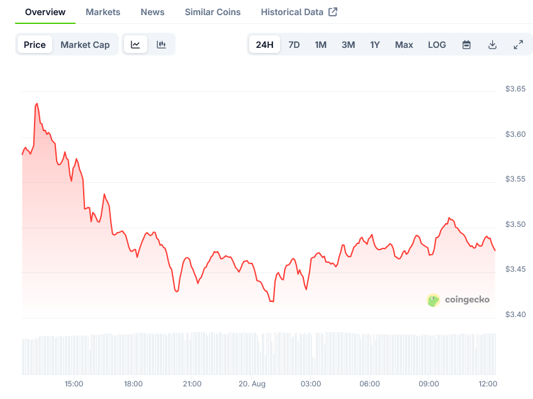Click the 20. Aug date axis label
Viewport: 533px width, 399px height.
252,384
